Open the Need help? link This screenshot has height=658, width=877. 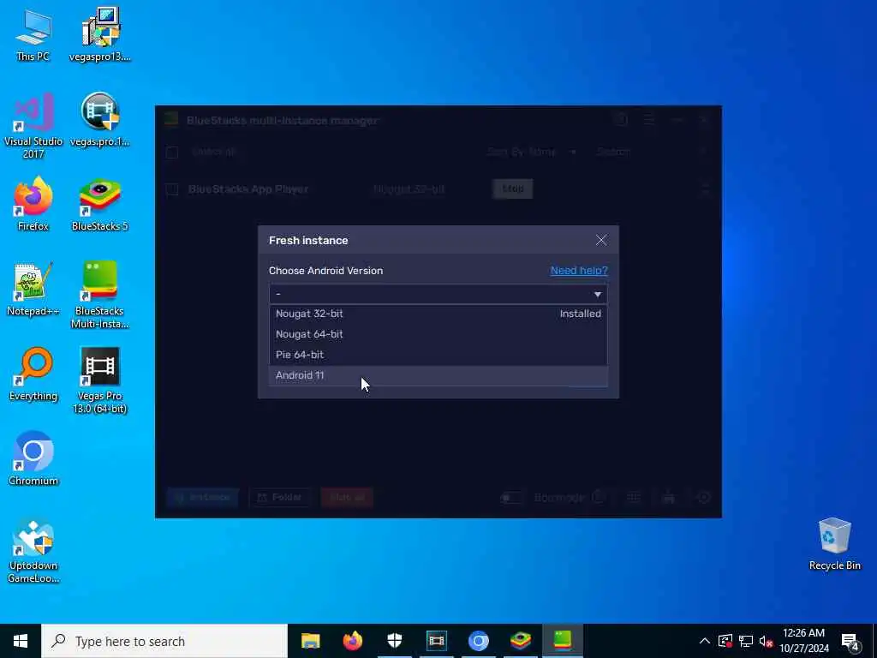click(579, 271)
